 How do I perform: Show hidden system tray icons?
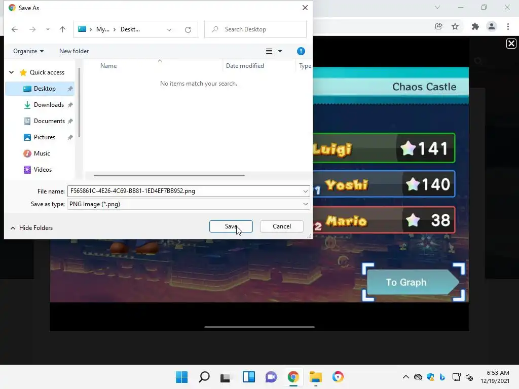tap(406, 377)
